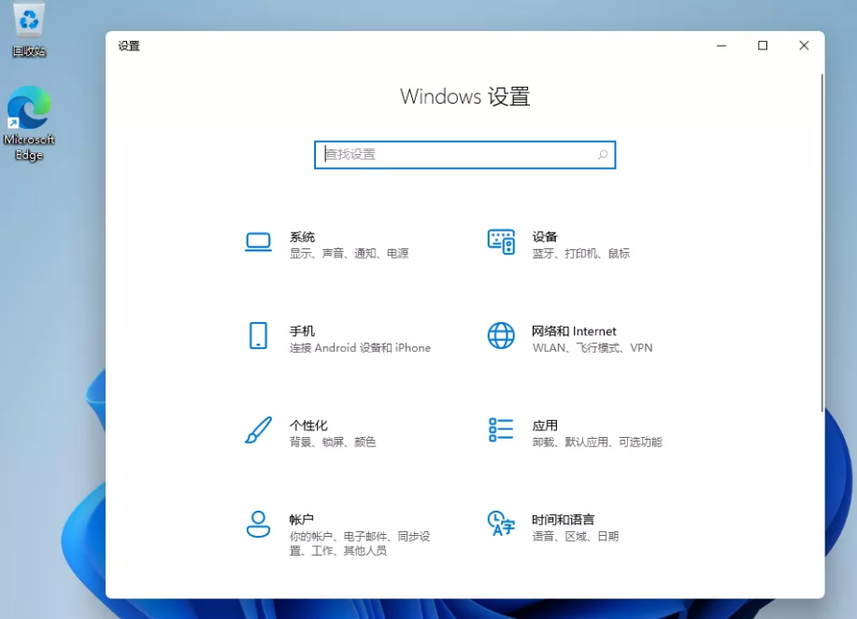This screenshot has height=619, width=857.
Task: Select the Accounts (帐户) person icon
Action: [x=258, y=524]
